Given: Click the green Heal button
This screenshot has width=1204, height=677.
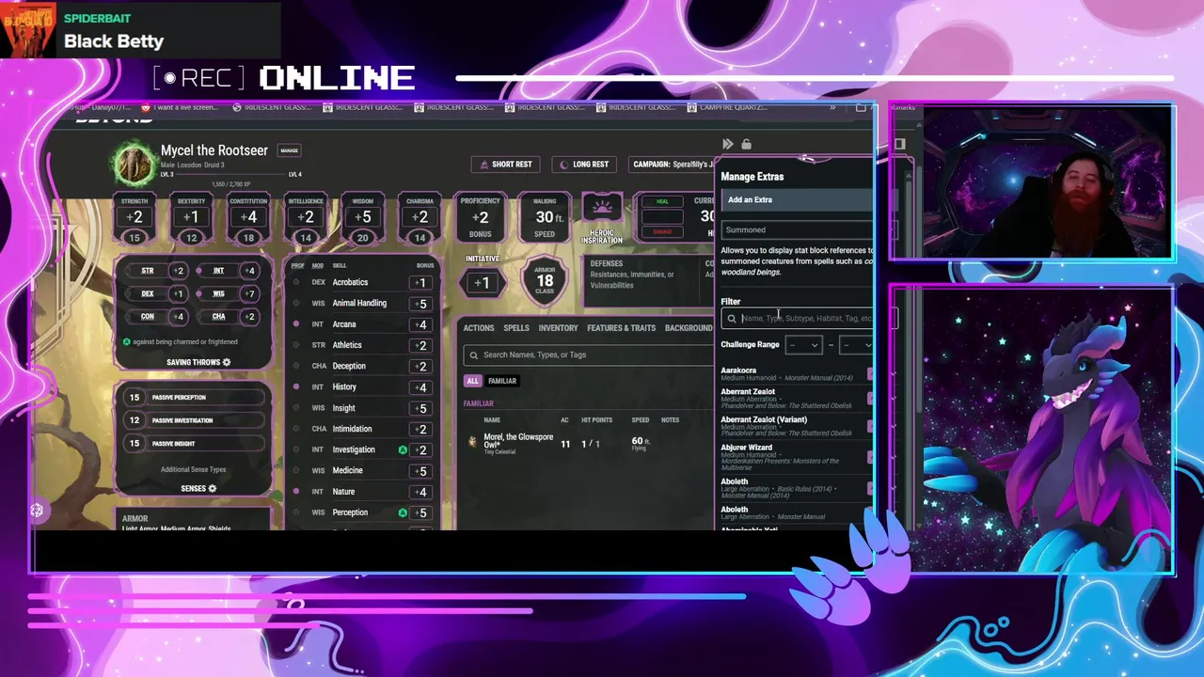Looking at the screenshot, I should tap(662, 201).
